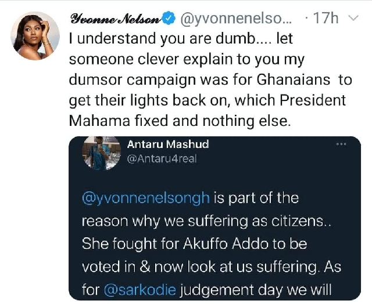The height and width of the screenshot is (304, 372).
Task: Open the @yvonnenelso... handle
Action: [x=237, y=19]
